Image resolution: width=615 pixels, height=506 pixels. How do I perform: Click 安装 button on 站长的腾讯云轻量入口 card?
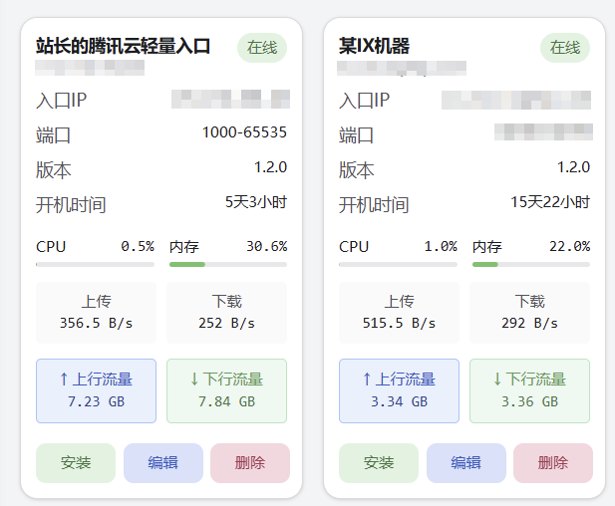tap(76, 463)
